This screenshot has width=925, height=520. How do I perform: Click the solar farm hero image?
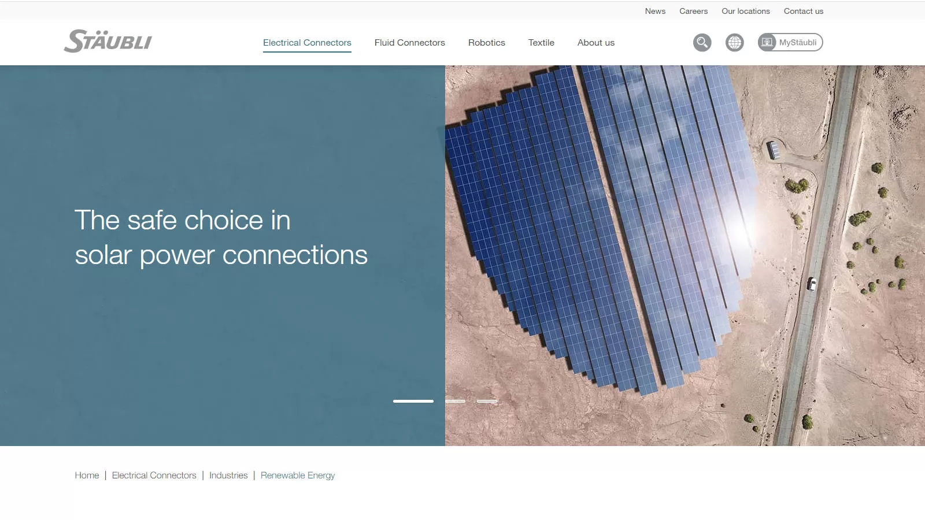pos(685,255)
